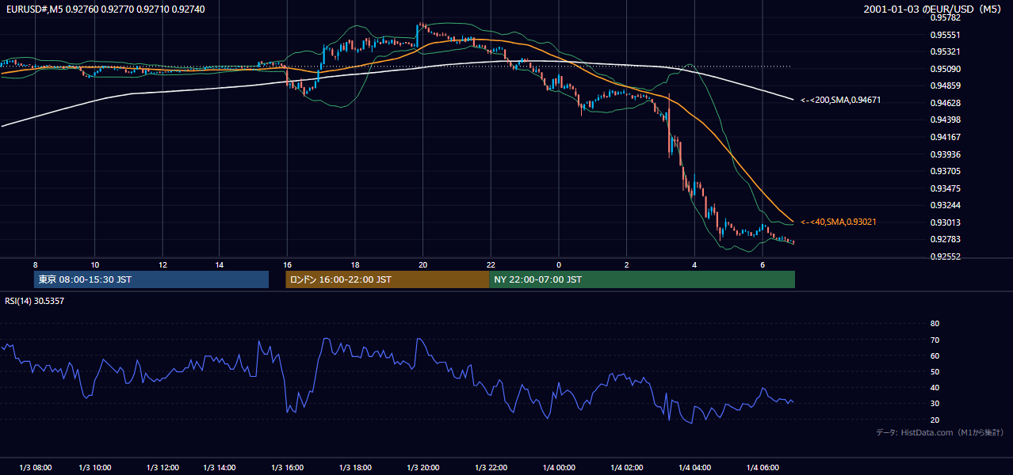Click price axis label 0.92783
Screen dimensions: 1013x475
click(945, 239)
